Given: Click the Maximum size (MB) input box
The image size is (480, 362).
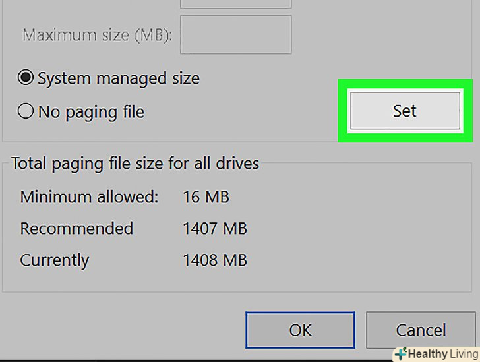Looking at the screenshot, I should click(235, 34).
